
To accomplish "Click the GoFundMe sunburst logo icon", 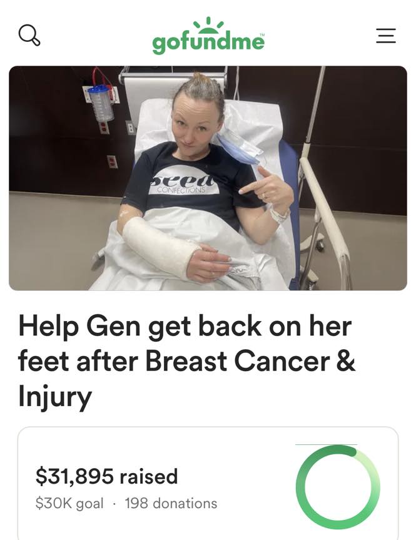I will pos(208,26).
